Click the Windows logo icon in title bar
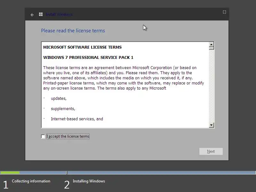 41,14
